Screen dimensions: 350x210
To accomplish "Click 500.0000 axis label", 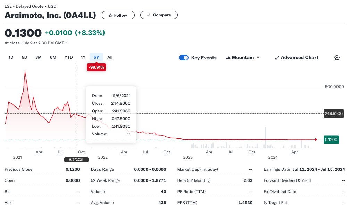I will [x=334, y=87].
